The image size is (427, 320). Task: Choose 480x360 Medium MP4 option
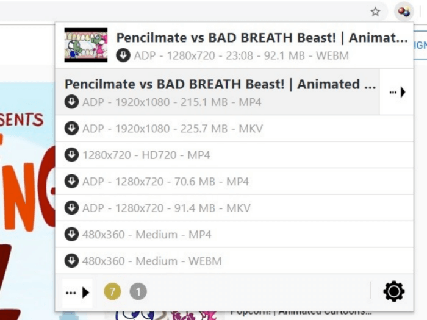[234, 234]
